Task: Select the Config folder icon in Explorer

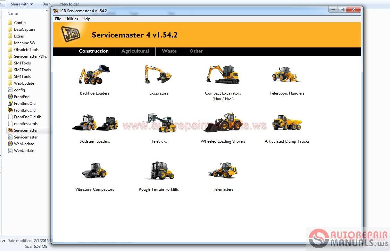Action: (10, 22)
